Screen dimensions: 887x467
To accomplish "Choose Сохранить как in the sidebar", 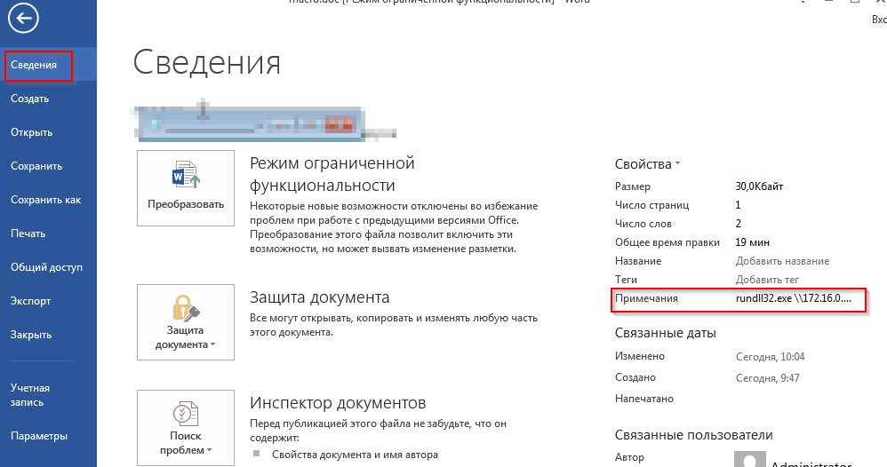I will [45, 200].
